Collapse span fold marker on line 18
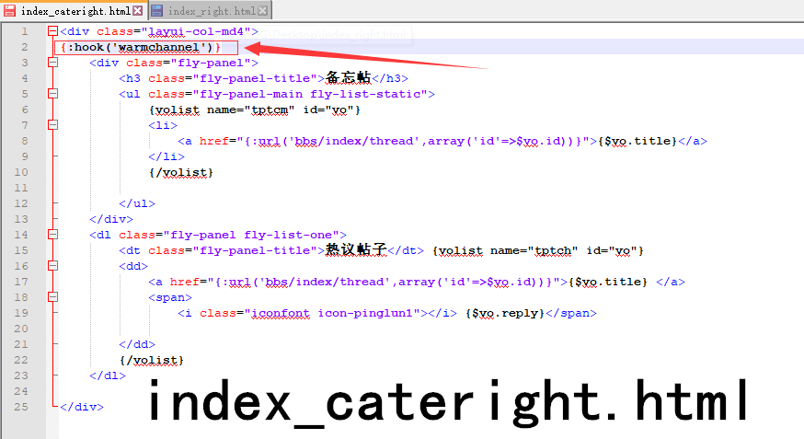Viewport: 804px width, 439px height. [52, 297]
